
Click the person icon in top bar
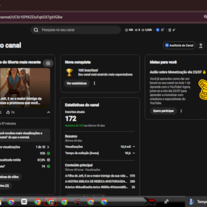click(170, 30)
